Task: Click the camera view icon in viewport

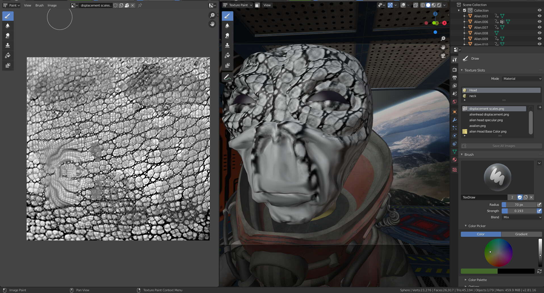Action: (443, 56)
